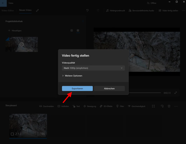Image resolution: width=186 pixels, height=144 pixels.
Task: Click the Exportieren button
Action: (x=77, y=89)
